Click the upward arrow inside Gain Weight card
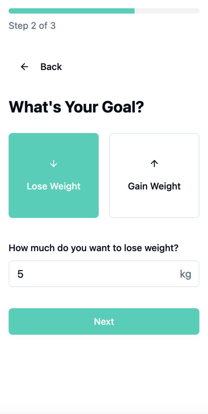208x414 pixels. point(154,164)
